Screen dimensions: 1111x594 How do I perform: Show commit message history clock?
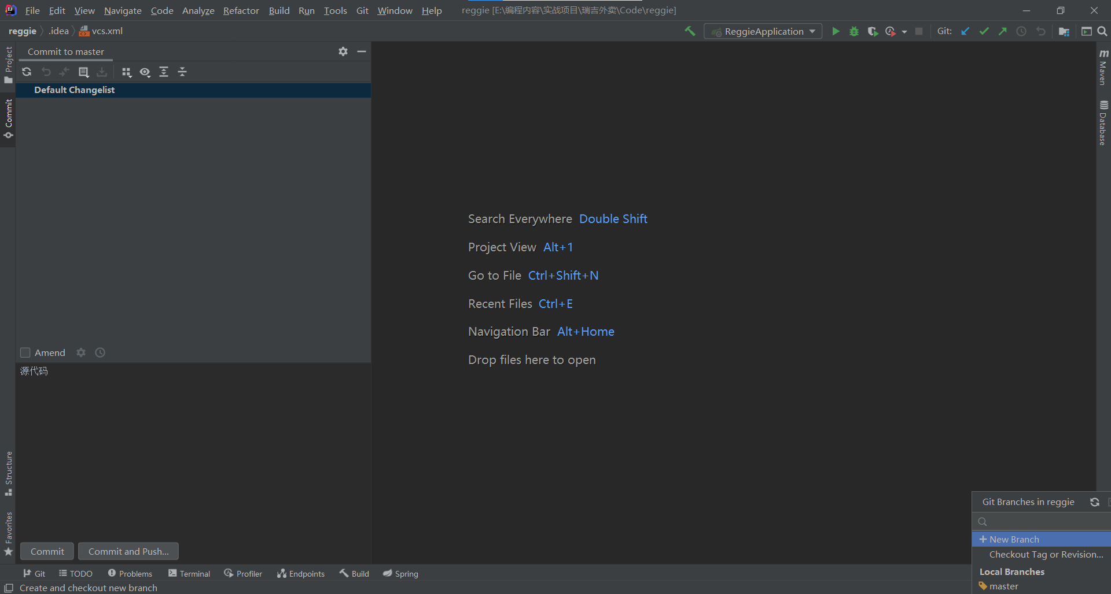coord(100,352)
